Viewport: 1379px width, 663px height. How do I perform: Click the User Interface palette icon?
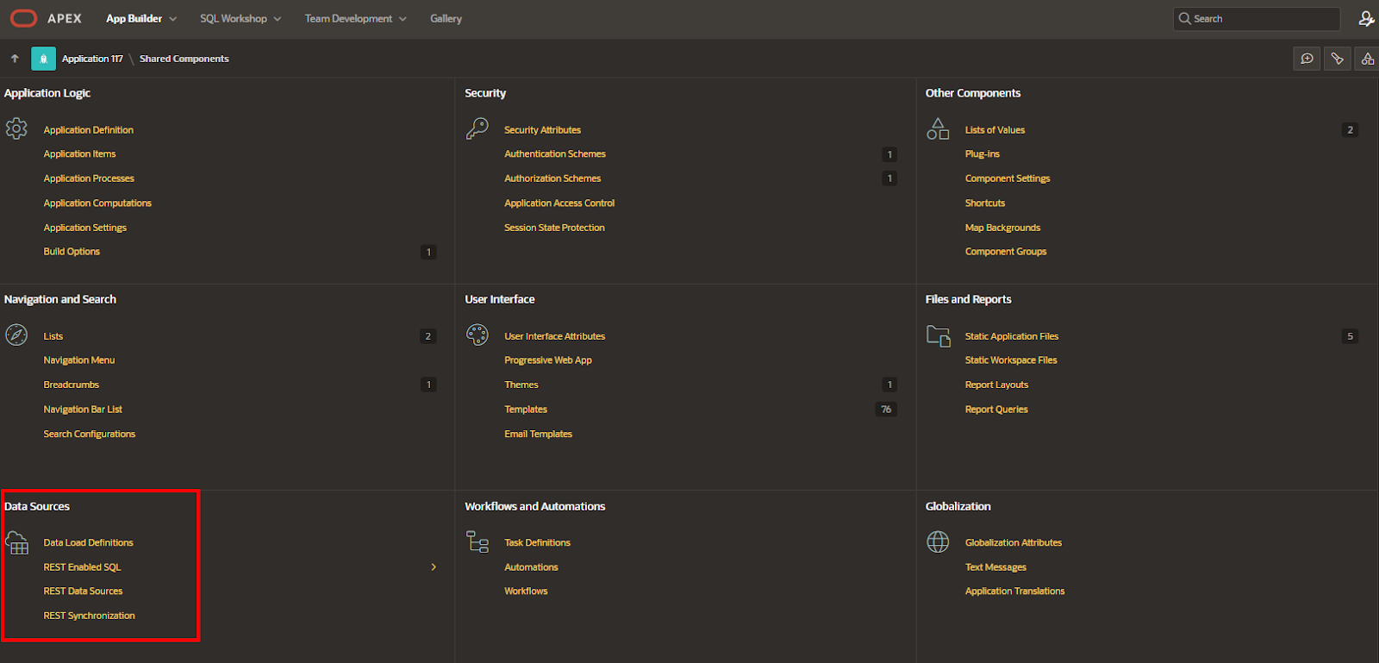click(477, 335)
